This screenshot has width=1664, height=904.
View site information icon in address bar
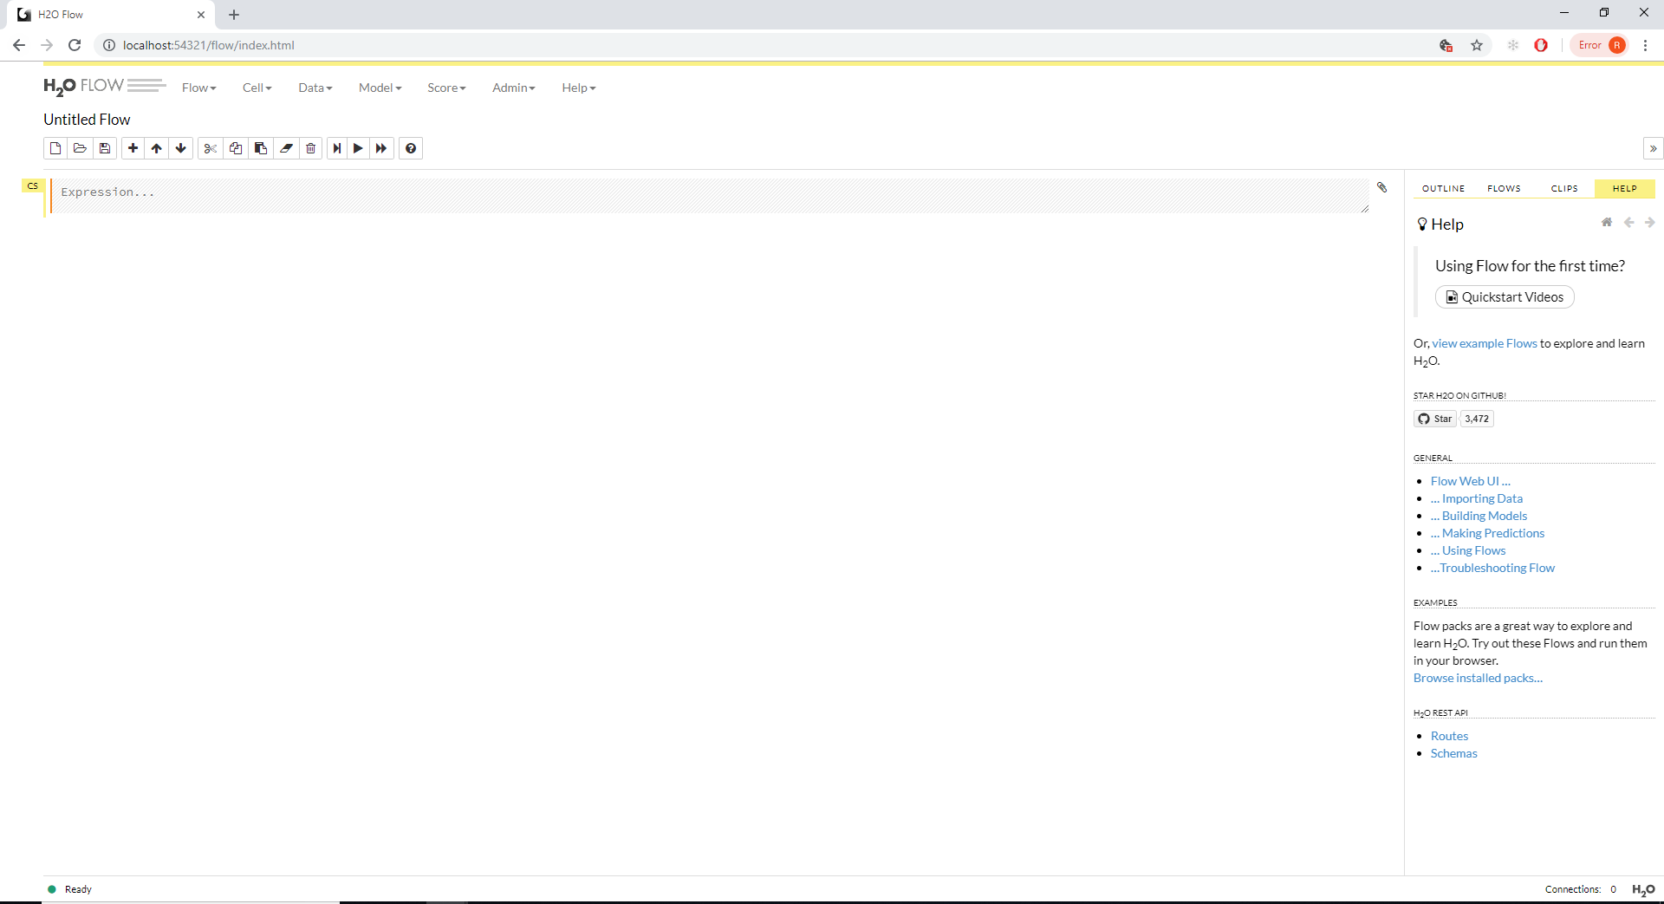click(x=109, y=45)
